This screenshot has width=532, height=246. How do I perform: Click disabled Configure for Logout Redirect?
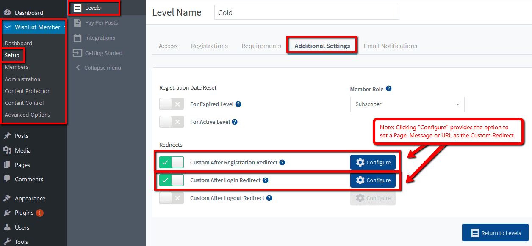pos(373,198)
